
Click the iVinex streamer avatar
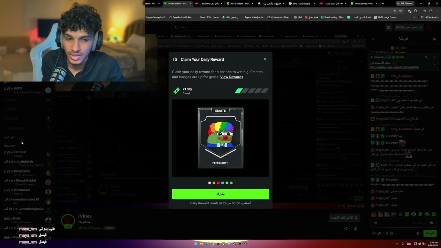coord(68,221)
